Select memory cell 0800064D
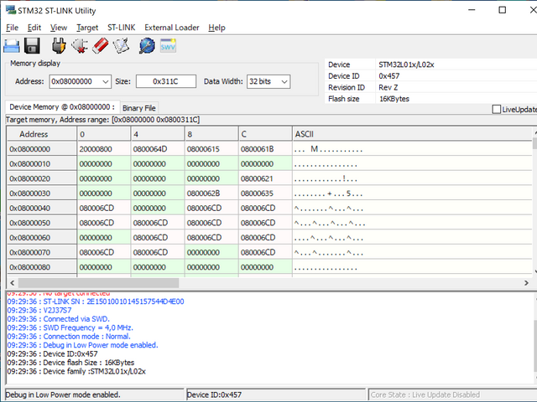Image resolution: width=537 pixels, height=402 pixels. pyautogui.click(x=158, y=149)
